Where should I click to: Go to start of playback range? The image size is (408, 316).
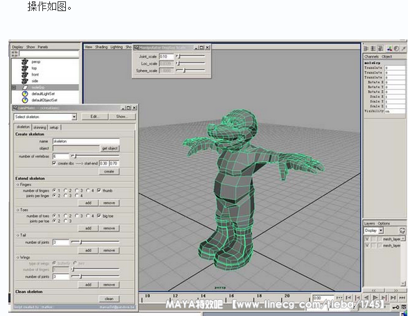(x=339, y=297)
